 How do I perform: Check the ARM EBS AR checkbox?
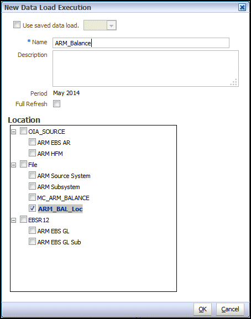coord(32,142)
